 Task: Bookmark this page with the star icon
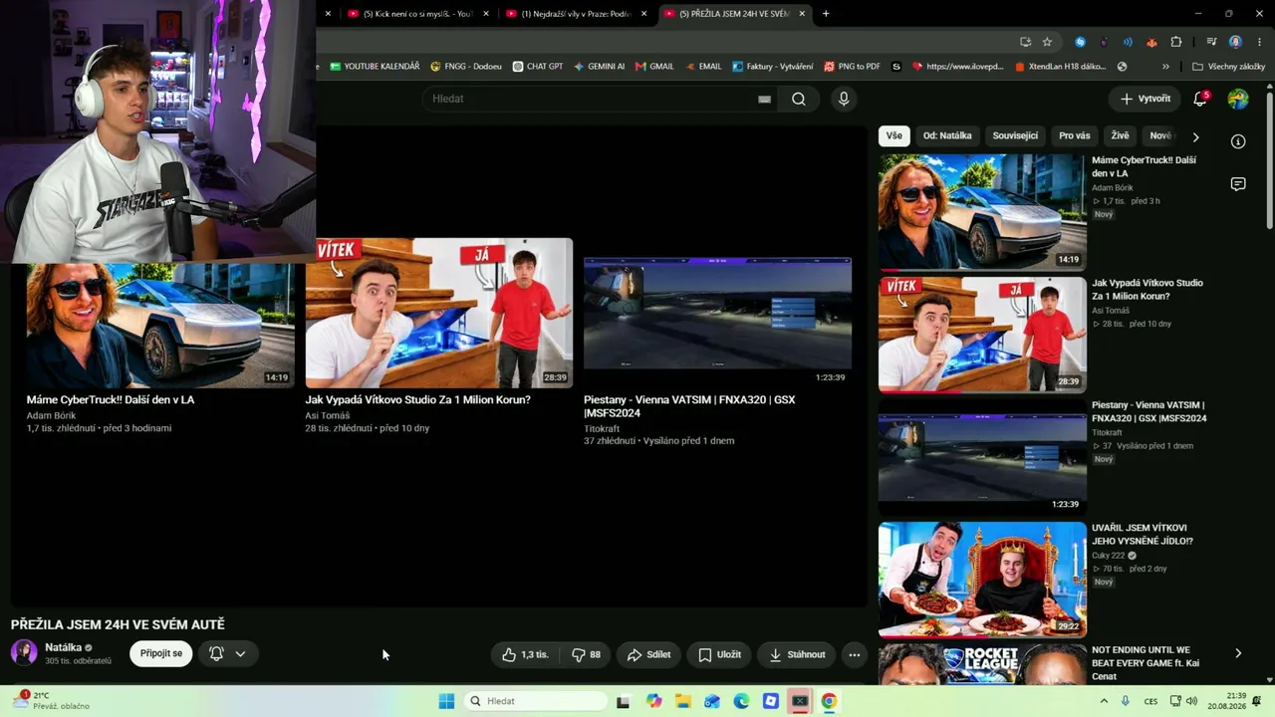1047,42
